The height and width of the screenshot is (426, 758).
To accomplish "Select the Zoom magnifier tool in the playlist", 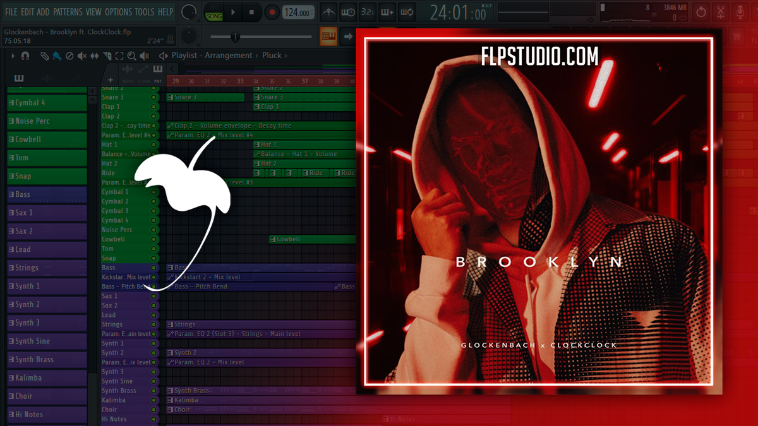I will click(x=132, y=56).
